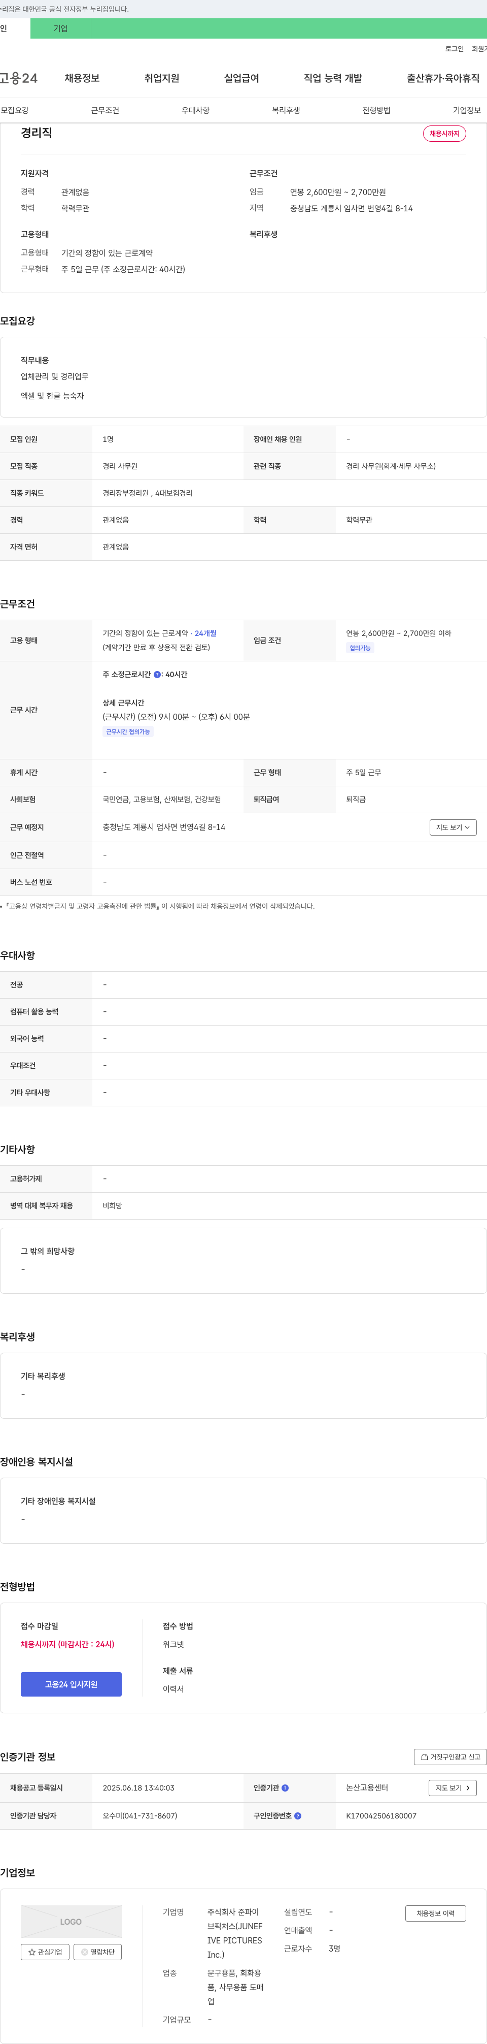The width and height of the screenshot is (487, 2044).
Task: Open the 취업지원 menu
Action: pyautogui.click(x=161, y=78)
